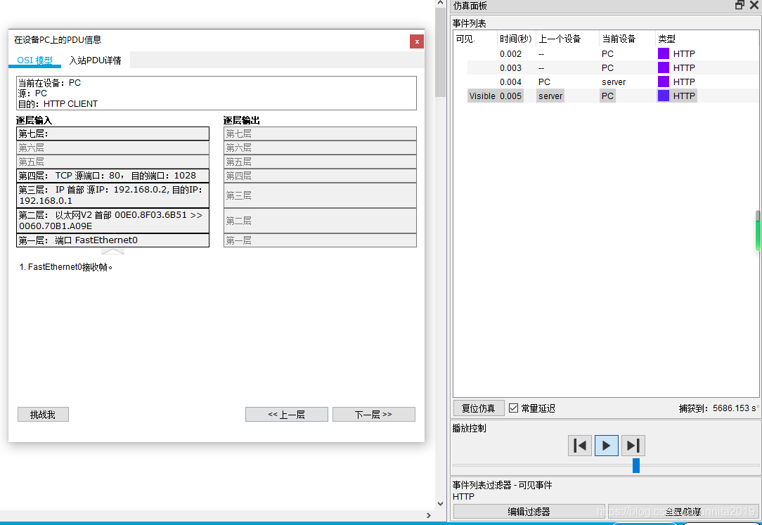Open the 入站PDU详情 tab

96,60
